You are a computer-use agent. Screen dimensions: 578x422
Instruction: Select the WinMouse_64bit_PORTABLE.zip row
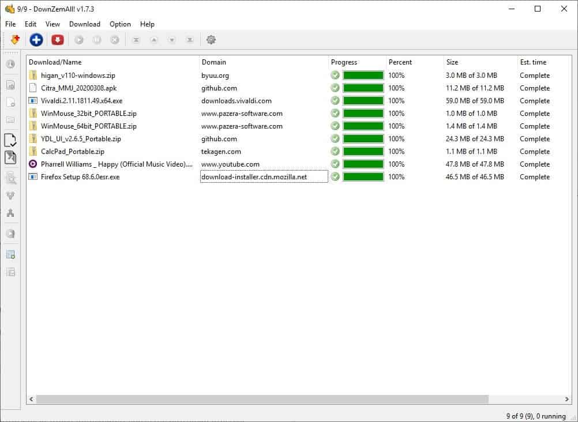(x=299, y=126)
